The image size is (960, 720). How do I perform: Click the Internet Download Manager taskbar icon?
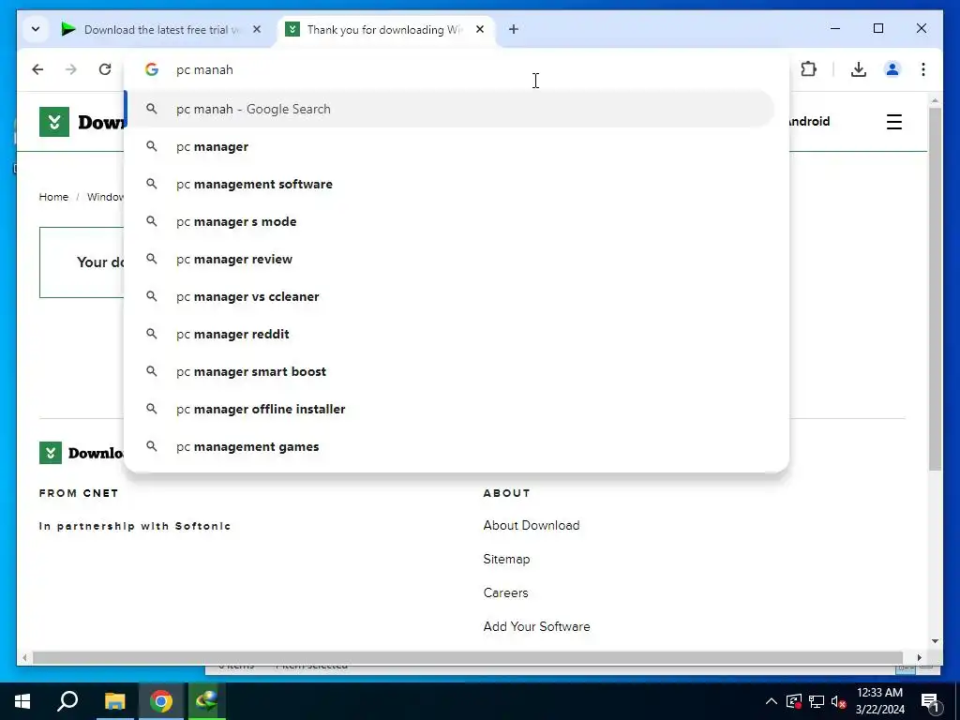207,701
